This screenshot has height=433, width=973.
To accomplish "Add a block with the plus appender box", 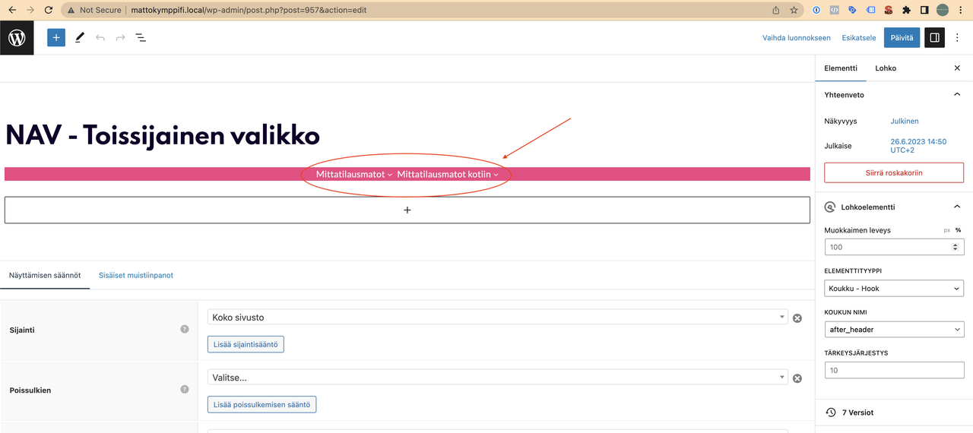I will (407, 210).
